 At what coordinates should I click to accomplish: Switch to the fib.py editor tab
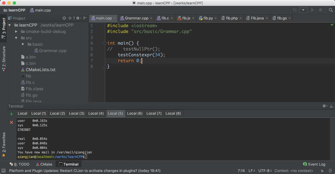(208, 18)
